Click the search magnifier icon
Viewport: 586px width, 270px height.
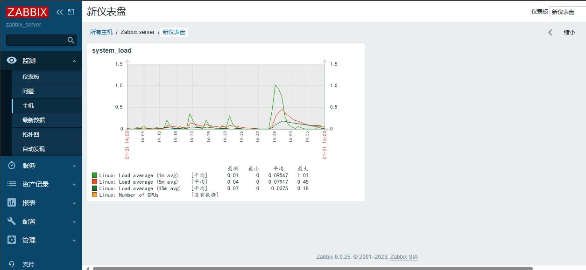71,40
